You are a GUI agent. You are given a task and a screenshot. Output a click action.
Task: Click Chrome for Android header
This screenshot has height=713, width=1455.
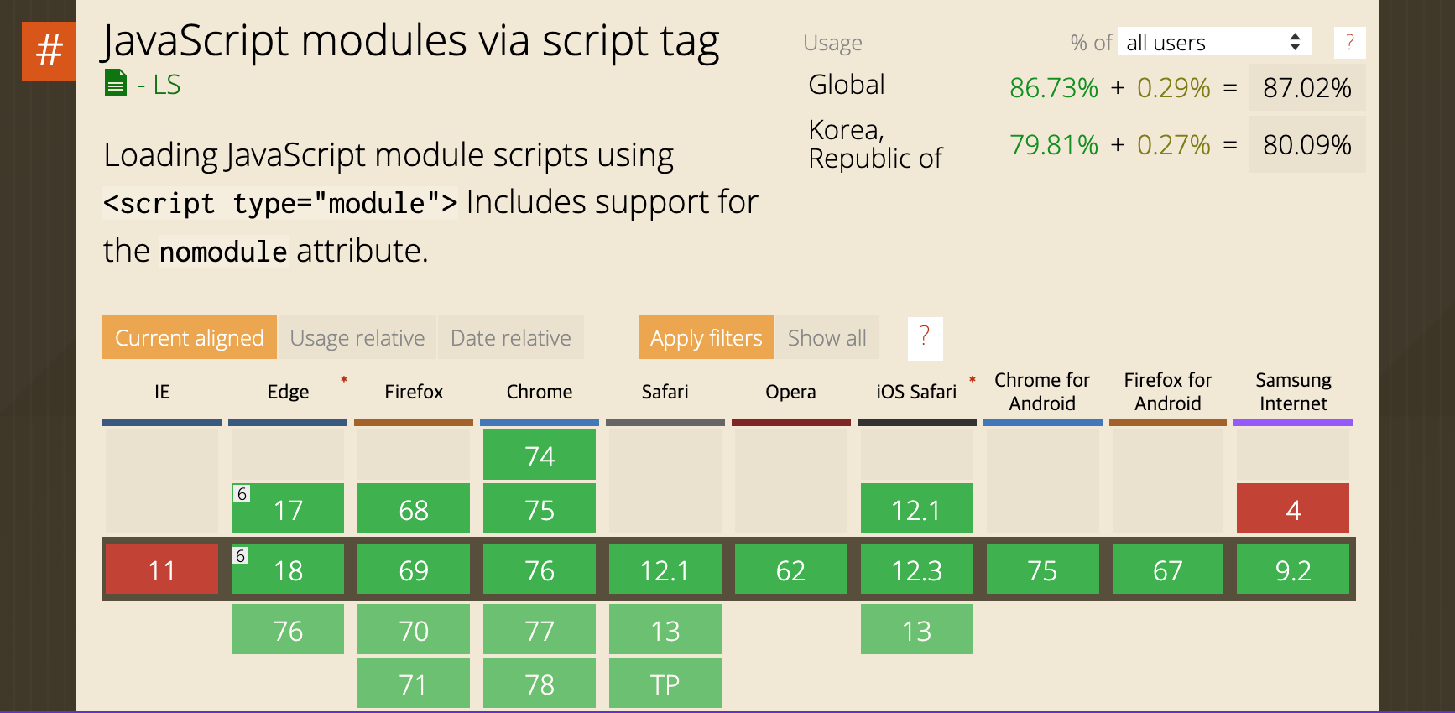[x=1042, y=392]
